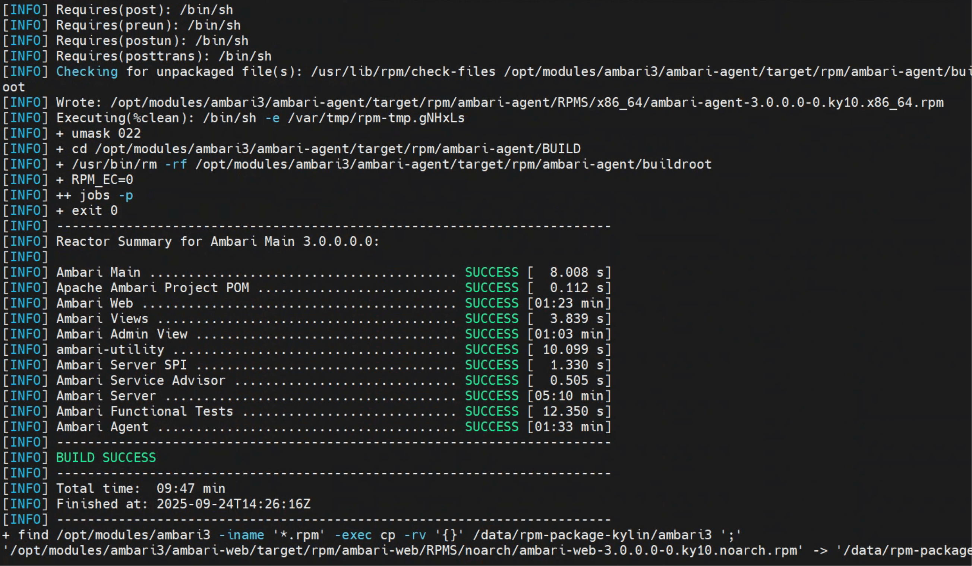
Task: Click the /data/rpm-package-kylin/ambari3 destination path
Action: coord(592,535)
